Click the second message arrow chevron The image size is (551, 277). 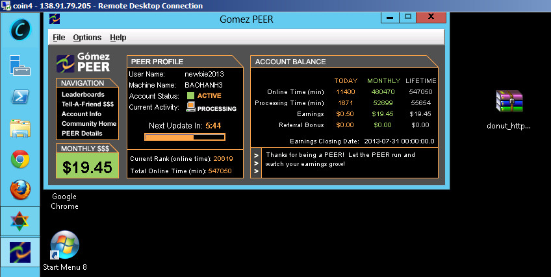click(x=256, y=163)
